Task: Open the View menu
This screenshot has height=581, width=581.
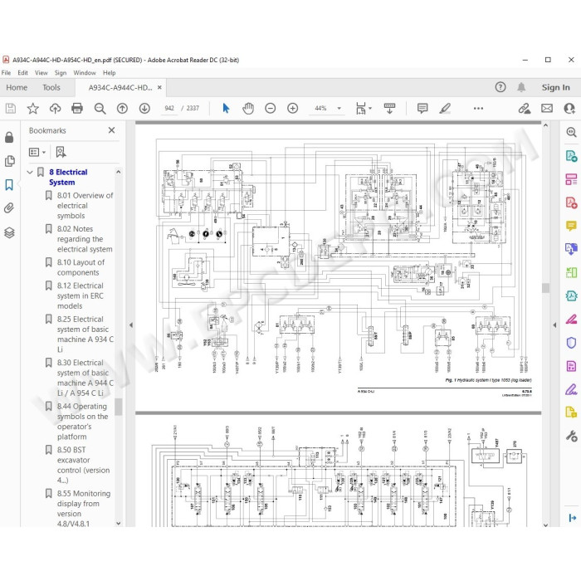Action: click(41, 73)
